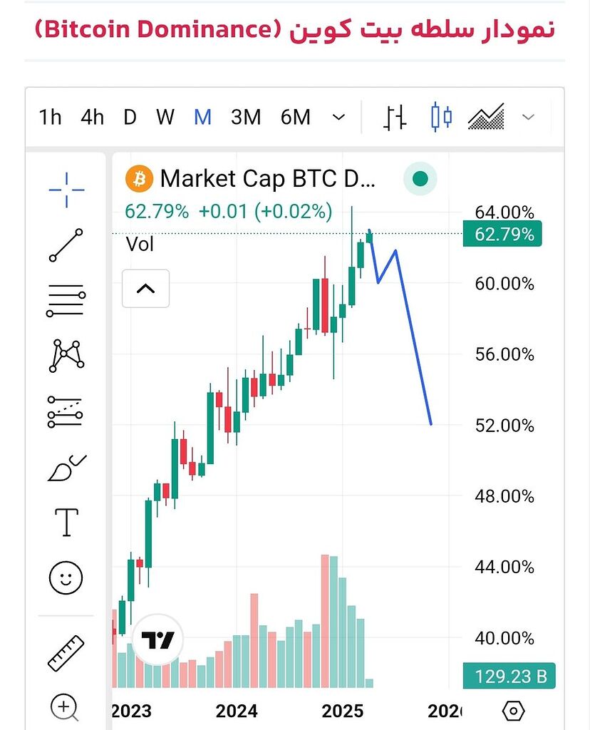Switch chart to area style
Image resolution: width=590 pixels, height=730 pixels.
coord(486,117)
